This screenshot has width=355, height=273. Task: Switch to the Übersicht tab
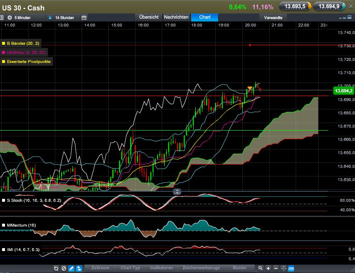[148, 17]
